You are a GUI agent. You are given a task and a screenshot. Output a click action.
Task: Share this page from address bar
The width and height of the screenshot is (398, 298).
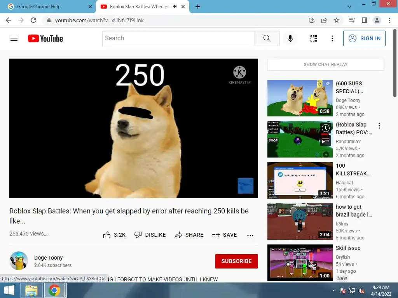(324, 20)
